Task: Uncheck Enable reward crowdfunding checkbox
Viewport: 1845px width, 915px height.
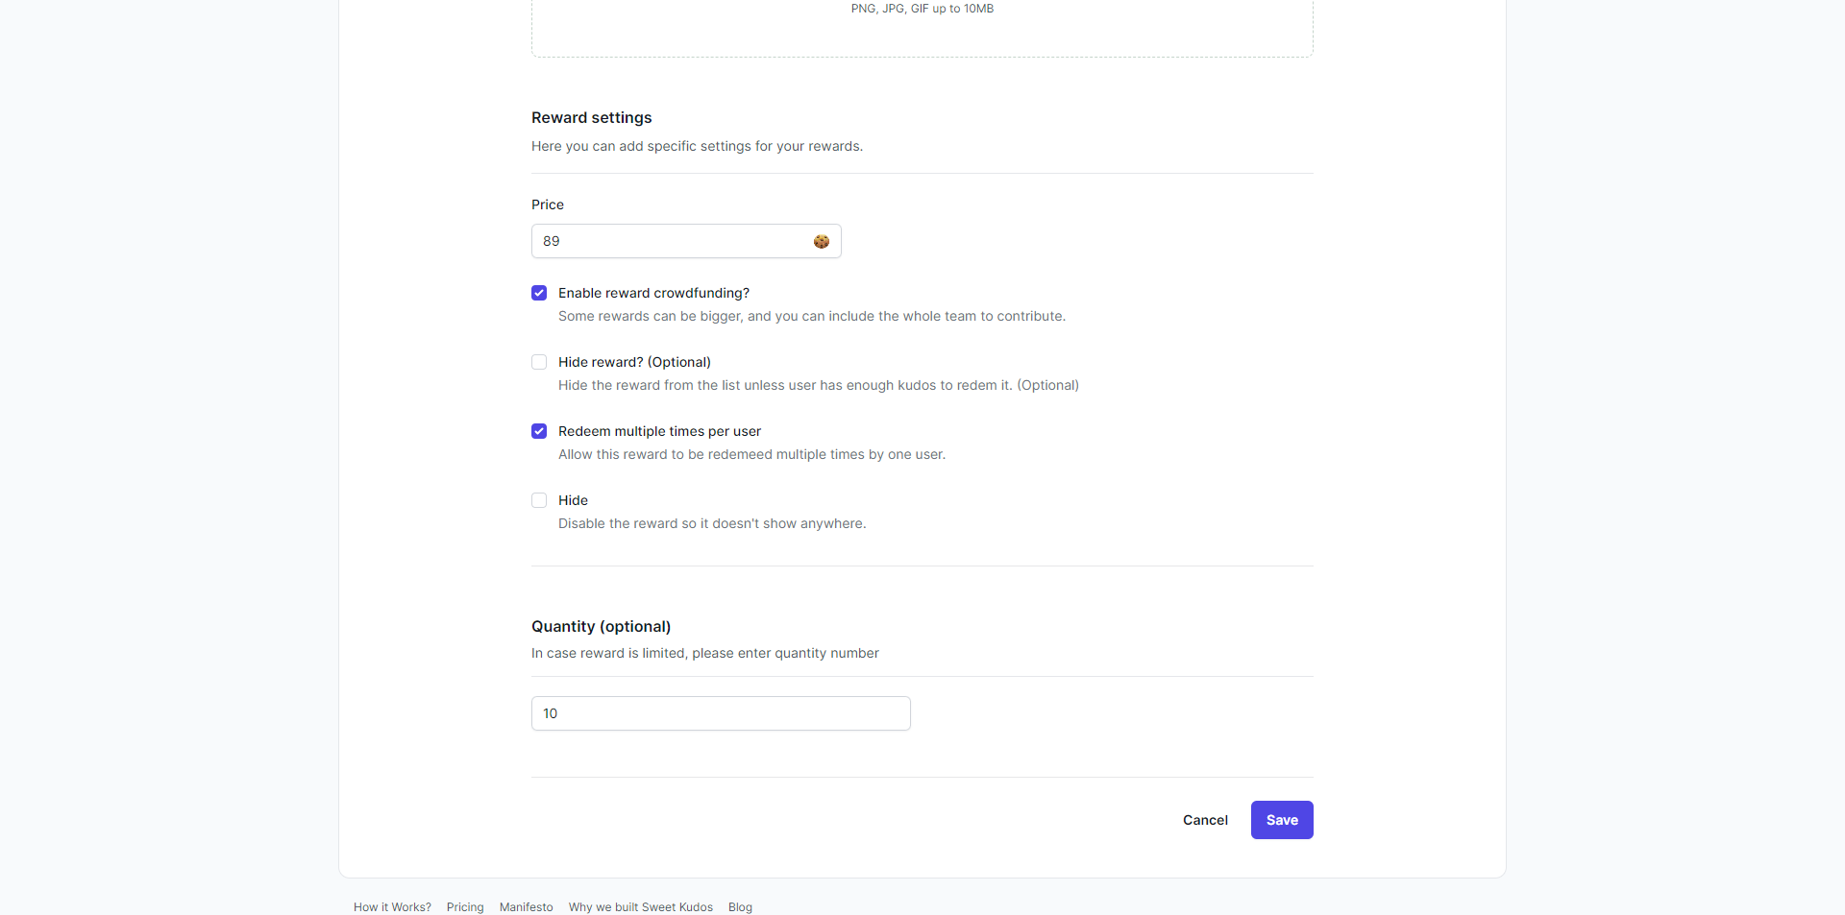Action: click(x=539, y=293)
